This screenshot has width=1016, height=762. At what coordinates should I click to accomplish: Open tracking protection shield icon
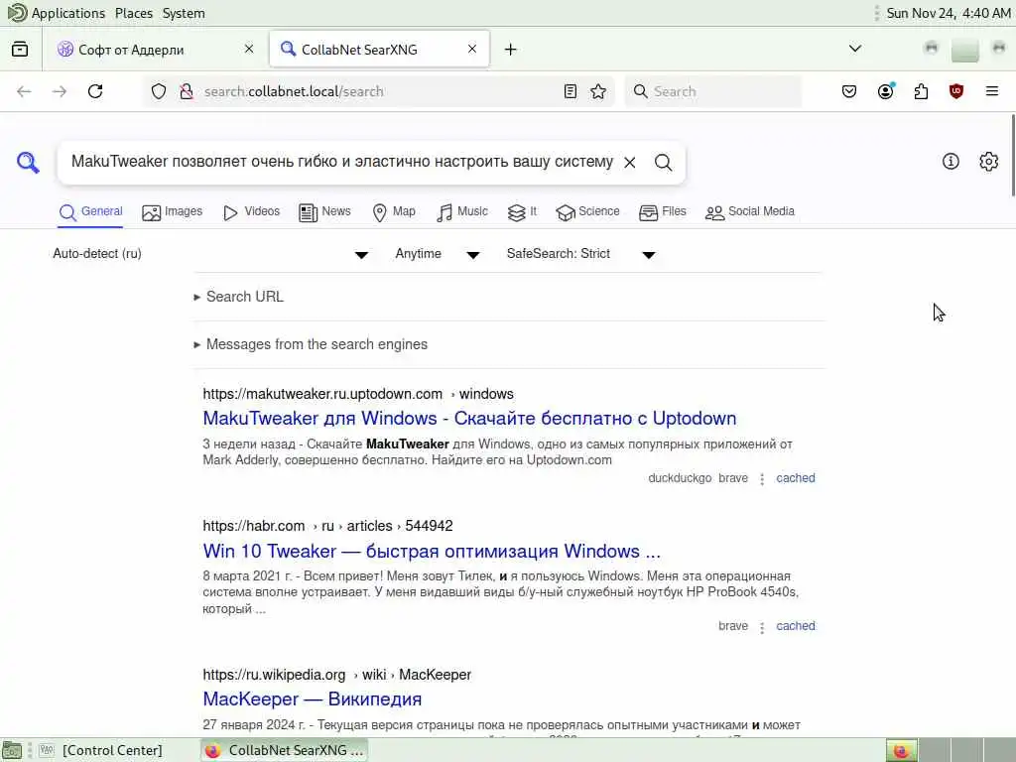pos(159,91)
